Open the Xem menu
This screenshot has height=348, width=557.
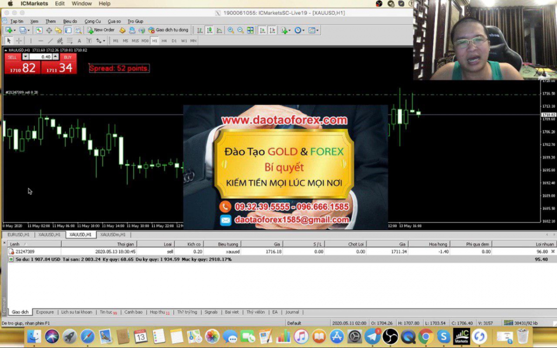[x=34, y=21]
